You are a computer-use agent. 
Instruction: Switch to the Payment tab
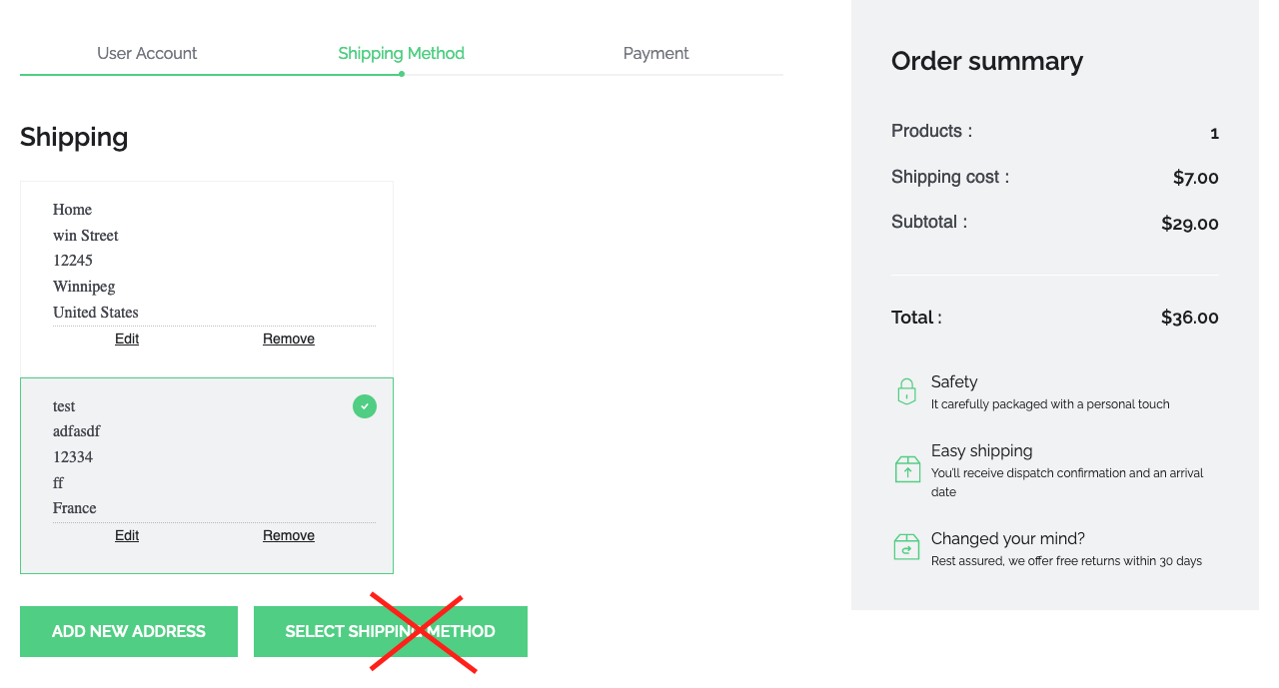pyautogui.click(x=655, y=53)
